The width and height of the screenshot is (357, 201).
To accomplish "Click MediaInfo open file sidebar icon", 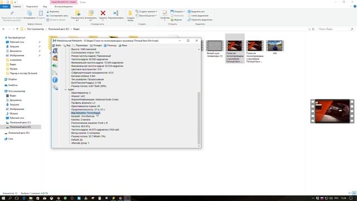I will 55,51.
